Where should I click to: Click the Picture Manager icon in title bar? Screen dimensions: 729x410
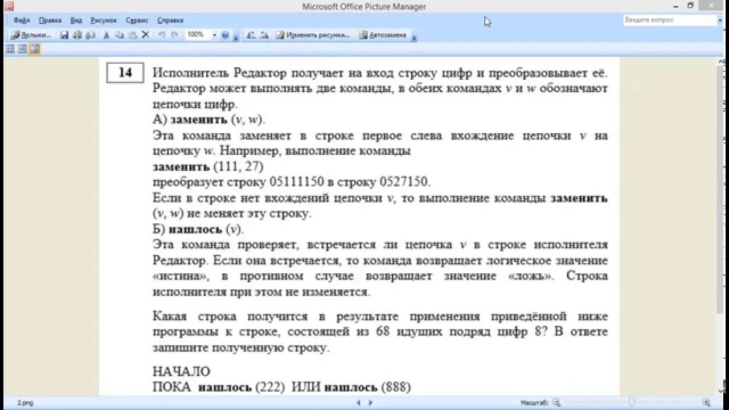click(9, 6)
